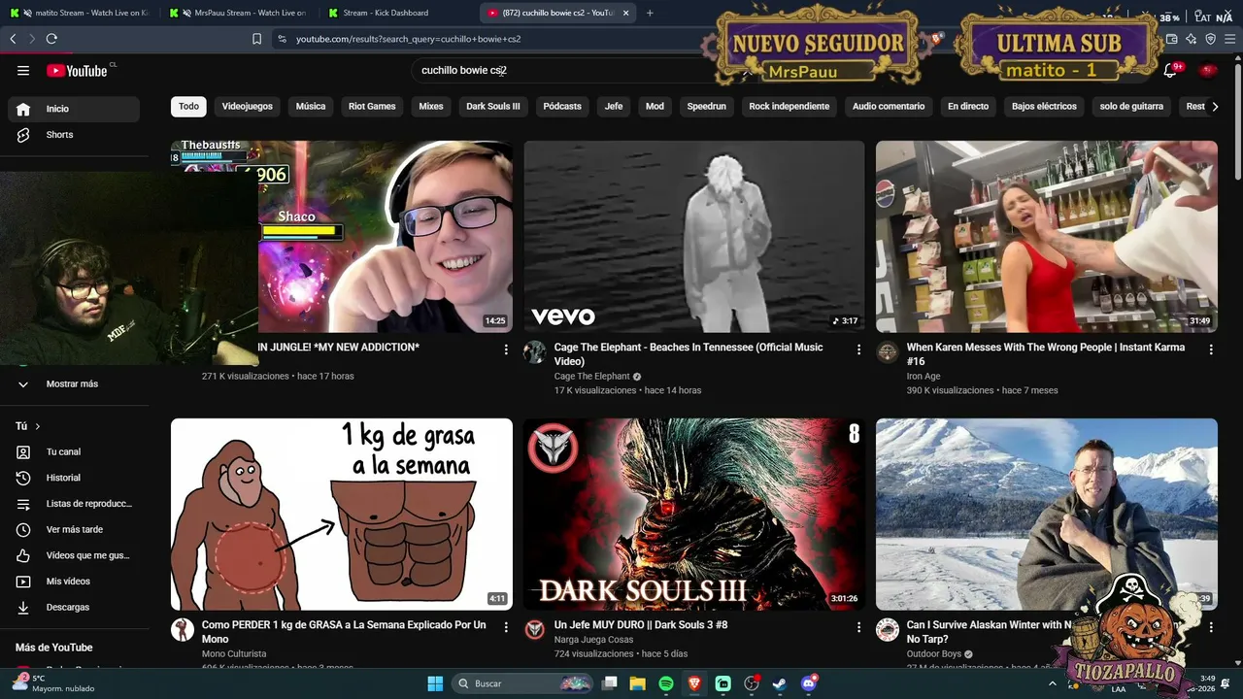Filter by Pódcasts chip
1243x699 pixels.
click(x=562, y=106)
